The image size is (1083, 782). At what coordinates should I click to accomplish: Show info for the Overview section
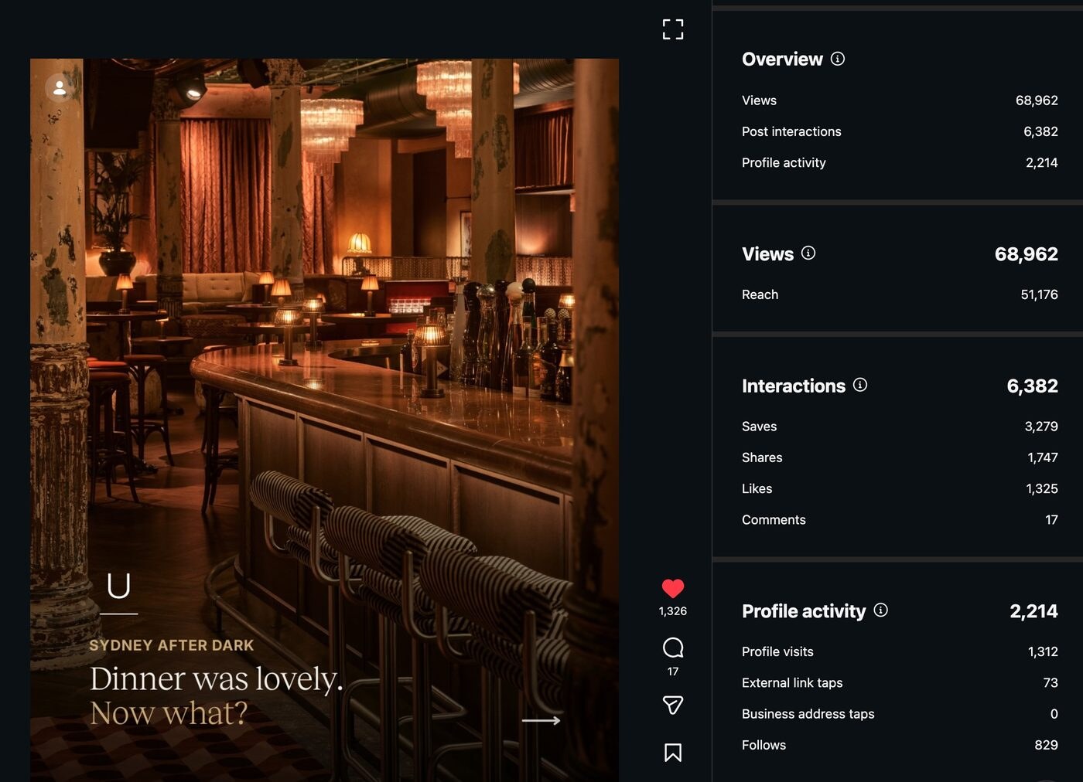click(x=838, y=59)
